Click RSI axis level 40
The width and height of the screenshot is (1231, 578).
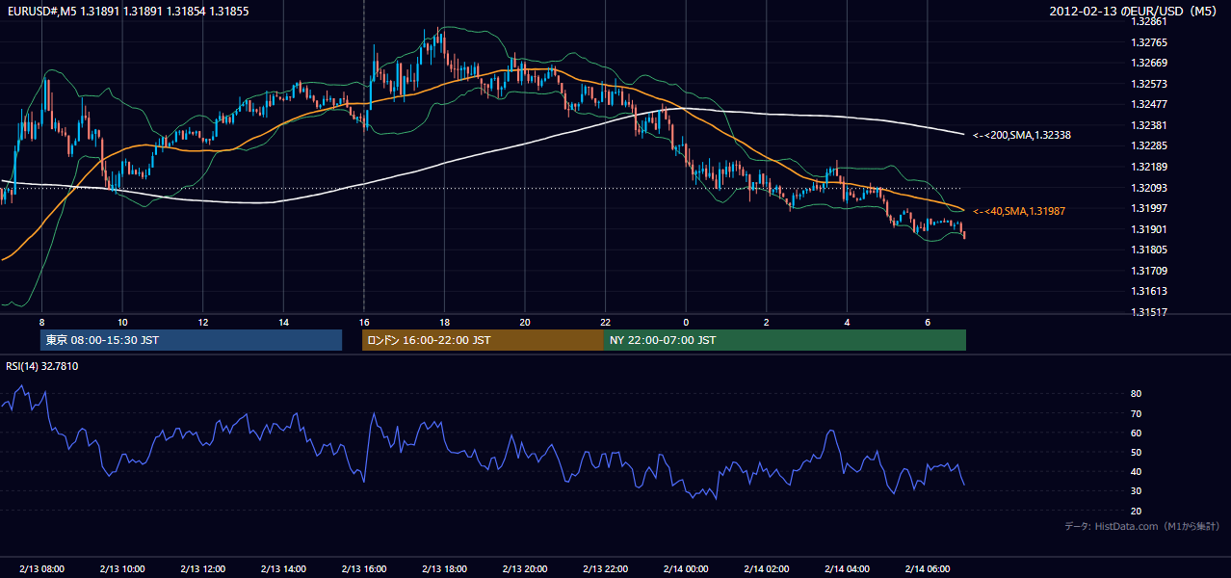pyautogui.click(x=1137, y=471)
